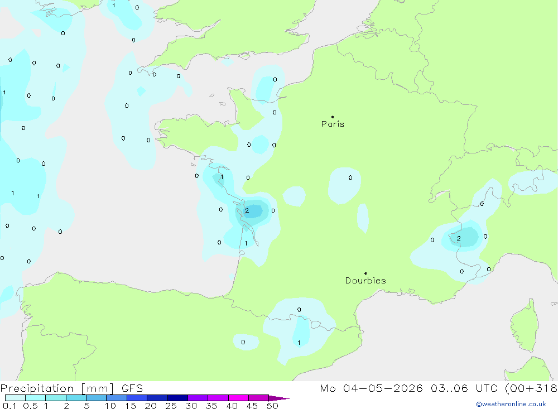Screen dimensions: 558x409
Task: Pick the 30–35 mm purple legend swatch
Action: coord(198,398)
